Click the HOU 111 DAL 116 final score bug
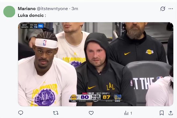The height and width of the screenshot is (118, 177). (x=32, y=26)
